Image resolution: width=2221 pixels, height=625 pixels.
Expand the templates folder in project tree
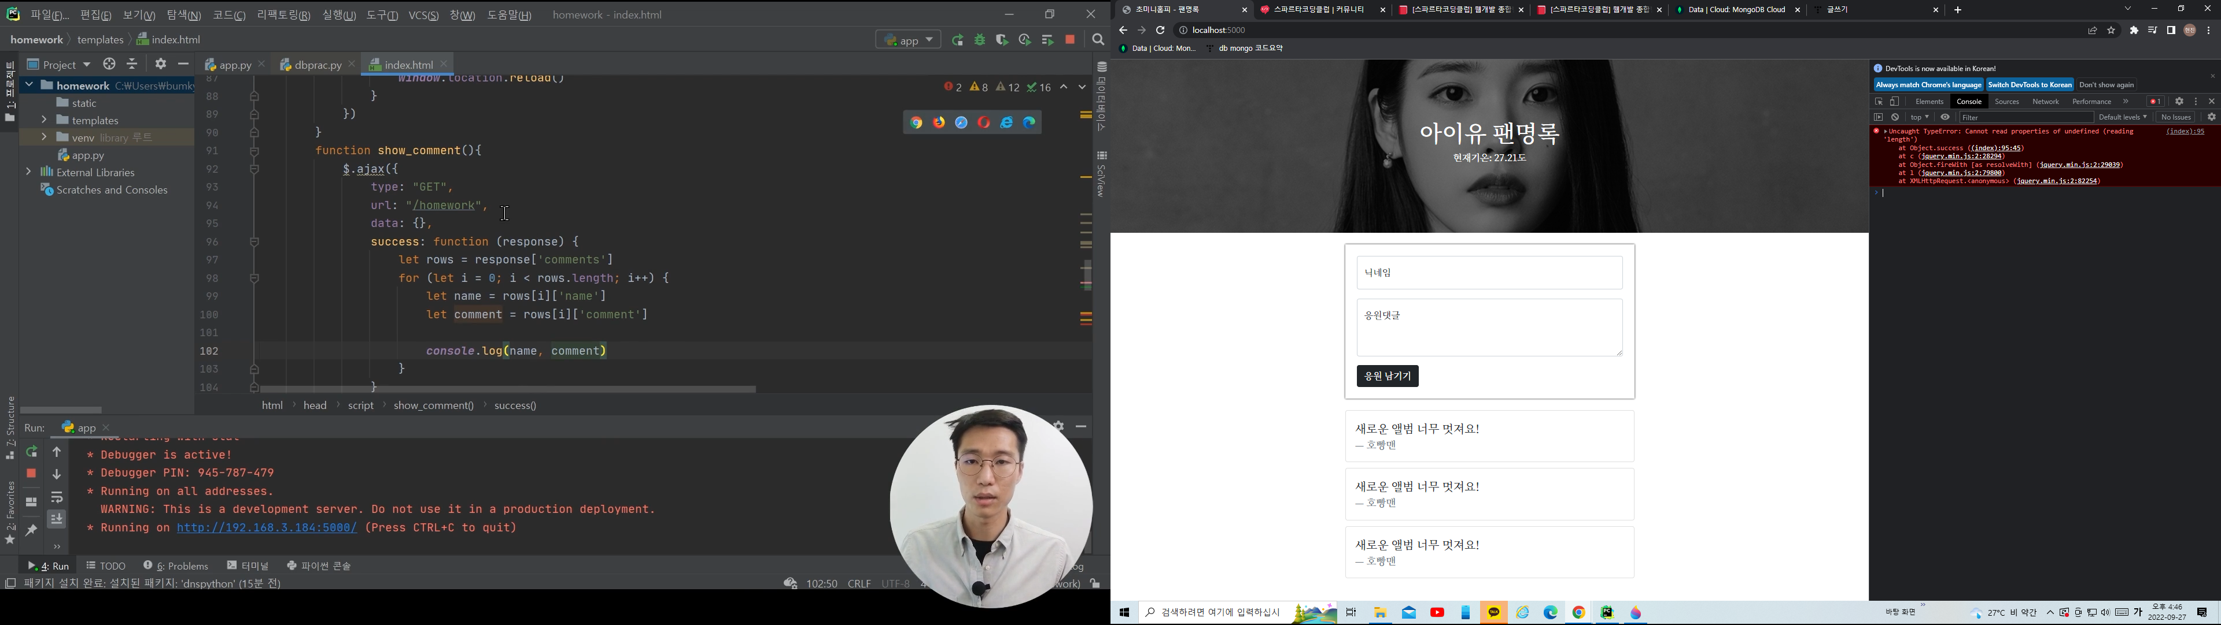(44, 121)
